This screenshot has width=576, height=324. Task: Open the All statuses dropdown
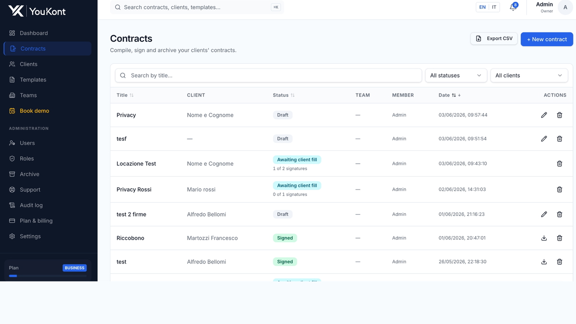(456, 75)
